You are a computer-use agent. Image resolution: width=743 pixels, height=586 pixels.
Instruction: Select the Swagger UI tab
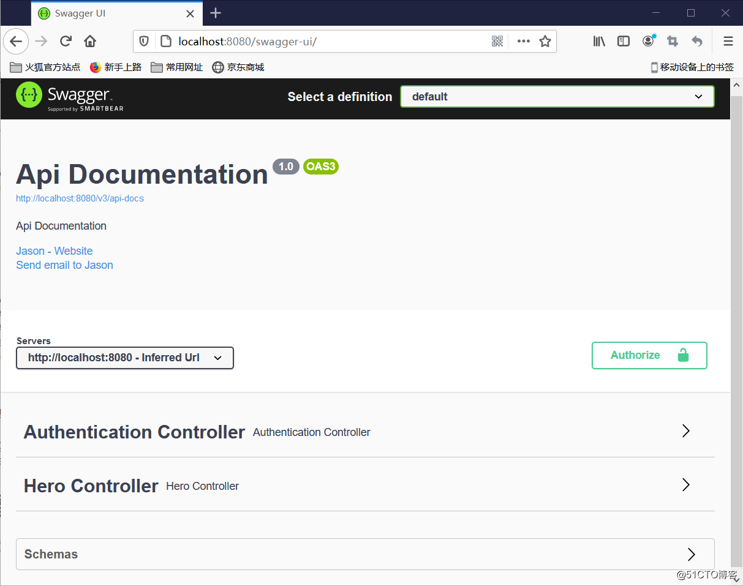coord(116,13)
